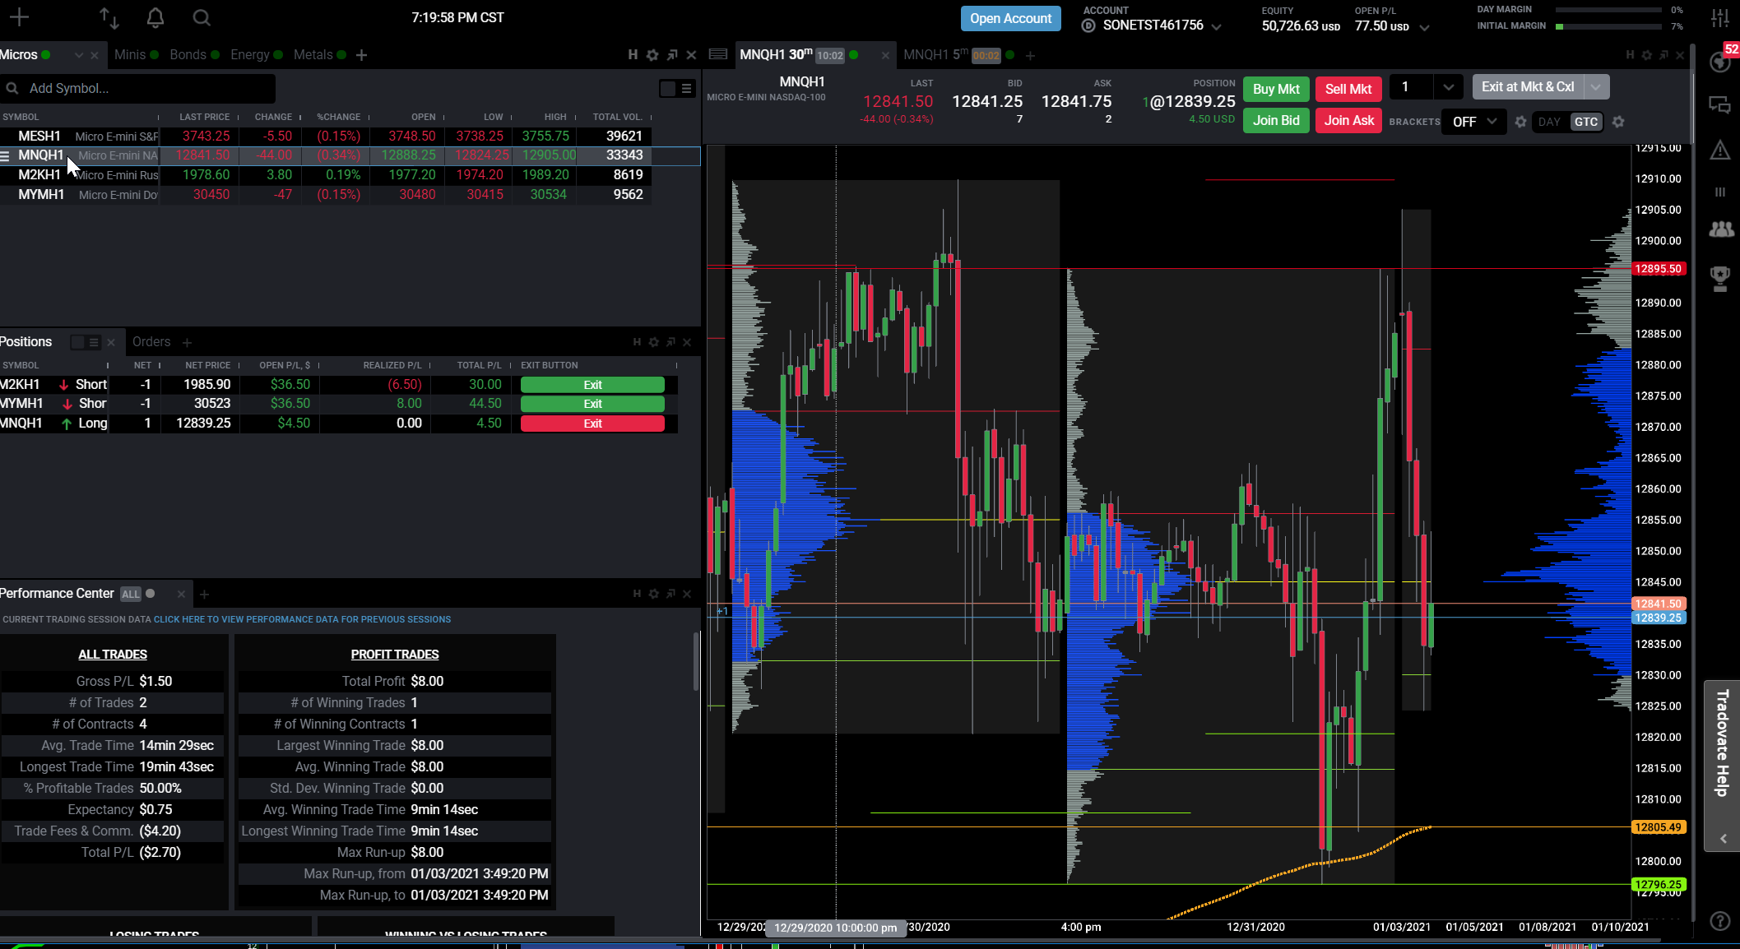Select GTC time-in-force option
The image size is (1740, 949).
point(1585,122)
